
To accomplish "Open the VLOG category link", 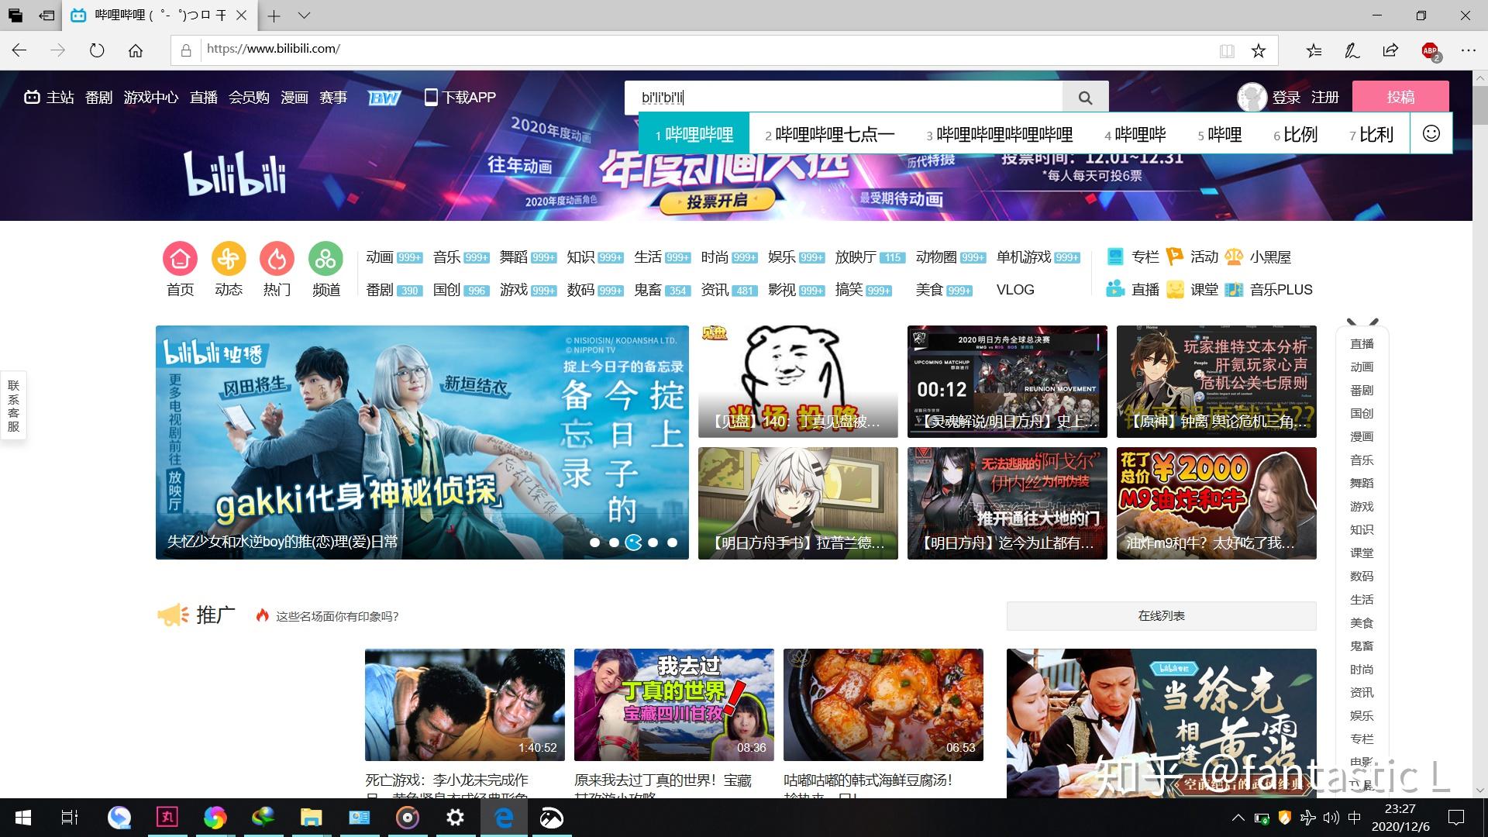I will (x=1015, y=290).
